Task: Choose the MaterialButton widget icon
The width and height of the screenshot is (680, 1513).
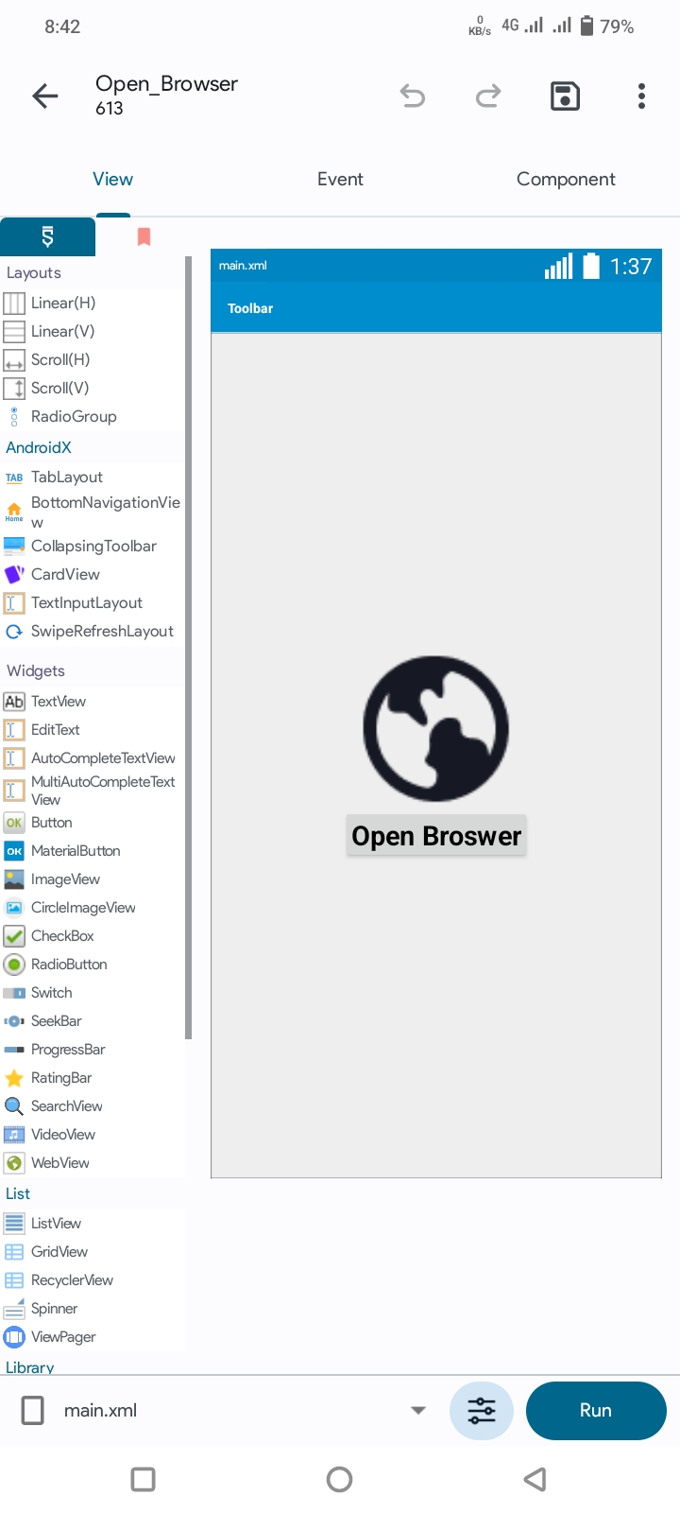Action: (x=14, y=851)
